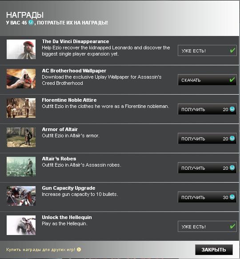
Task: Select the AC Brotherhood Wallpaper thumbnail
Action: coord(21,79)
